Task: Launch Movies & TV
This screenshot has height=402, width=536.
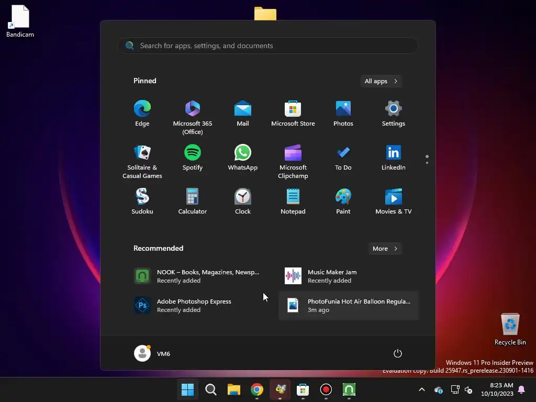Action: (394, 202)
